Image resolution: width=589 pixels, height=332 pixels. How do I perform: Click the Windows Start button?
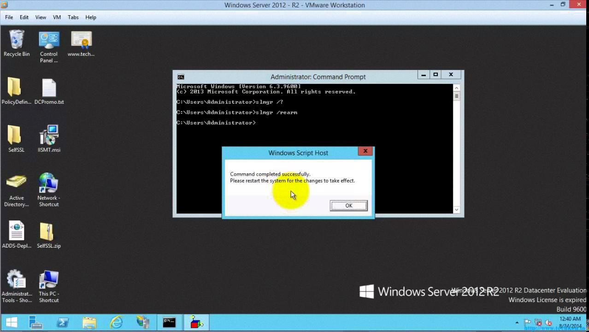12,322
